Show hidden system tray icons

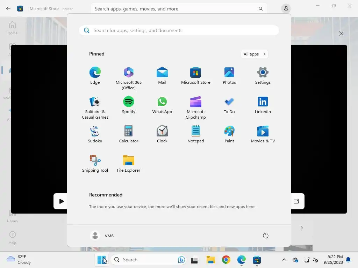click(284, 260)
